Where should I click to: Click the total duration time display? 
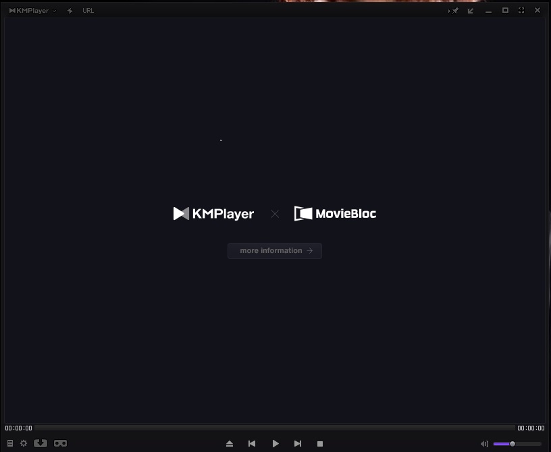(x=531, y=428)
